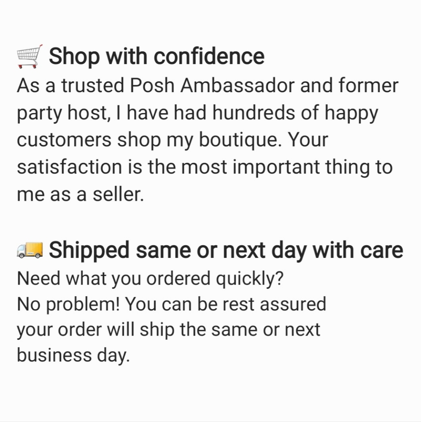
Task: Click the line "Need what you ordered quickly?"
Action: [x=150, y=279]
